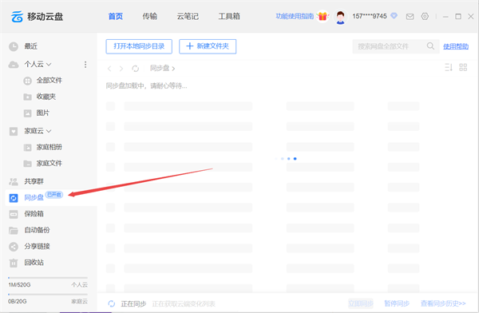The width and height of the screenshot is (479, 313).
Task: Click the 同步盘 breadcrumb label
Action: point(160,68)
